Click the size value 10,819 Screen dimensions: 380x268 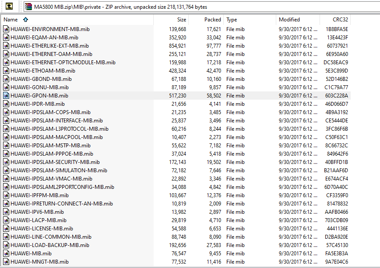179,204
